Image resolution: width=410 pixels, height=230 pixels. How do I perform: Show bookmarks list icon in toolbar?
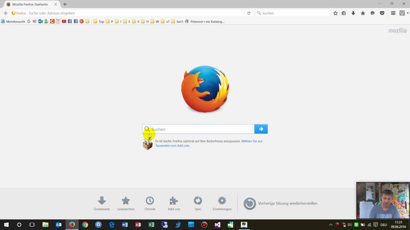(x=344, y=13)
